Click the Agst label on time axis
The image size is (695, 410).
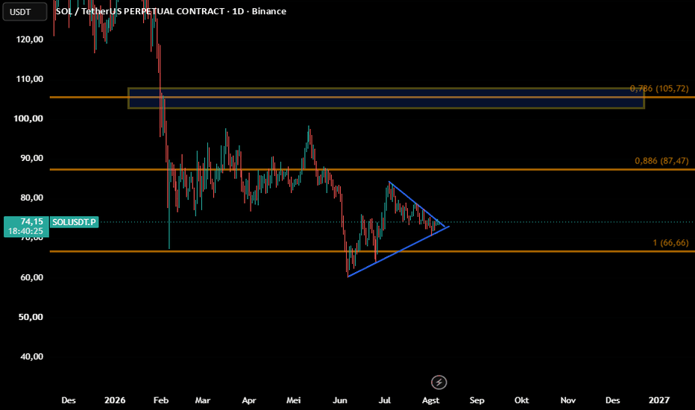pyautogui.click(x=430, y=400)
